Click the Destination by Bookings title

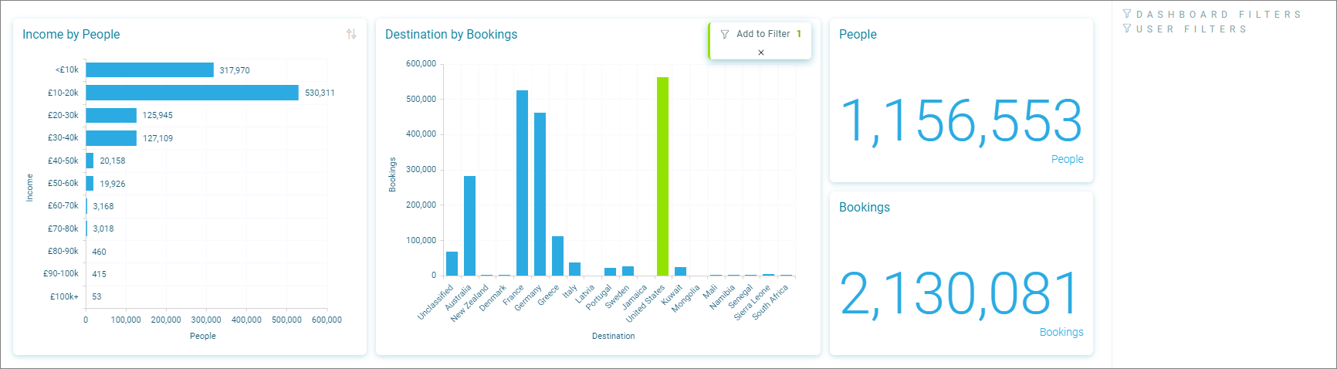[x=451, y=34]
